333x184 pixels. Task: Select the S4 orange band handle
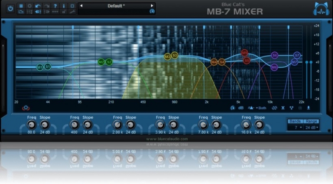pyautogui.click(x=222, y=62)
